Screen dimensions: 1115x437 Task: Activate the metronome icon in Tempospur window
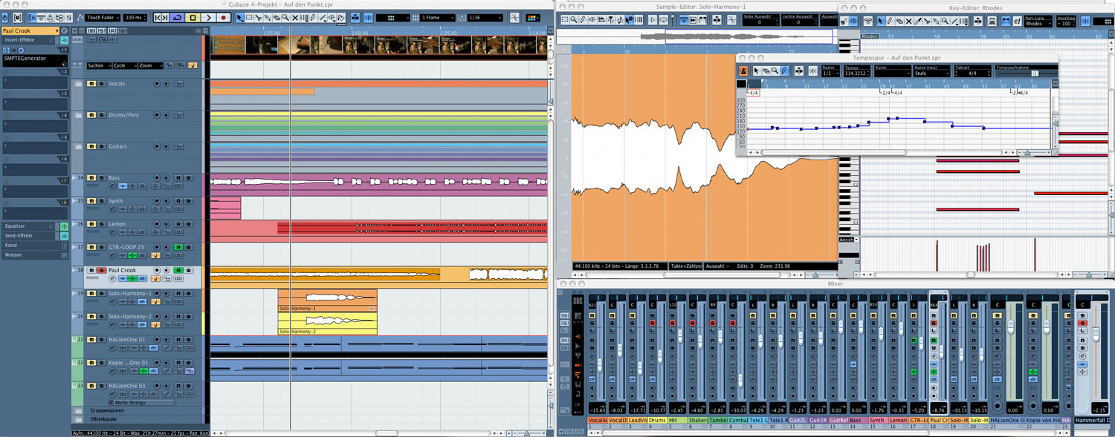(x=743, y=70)
